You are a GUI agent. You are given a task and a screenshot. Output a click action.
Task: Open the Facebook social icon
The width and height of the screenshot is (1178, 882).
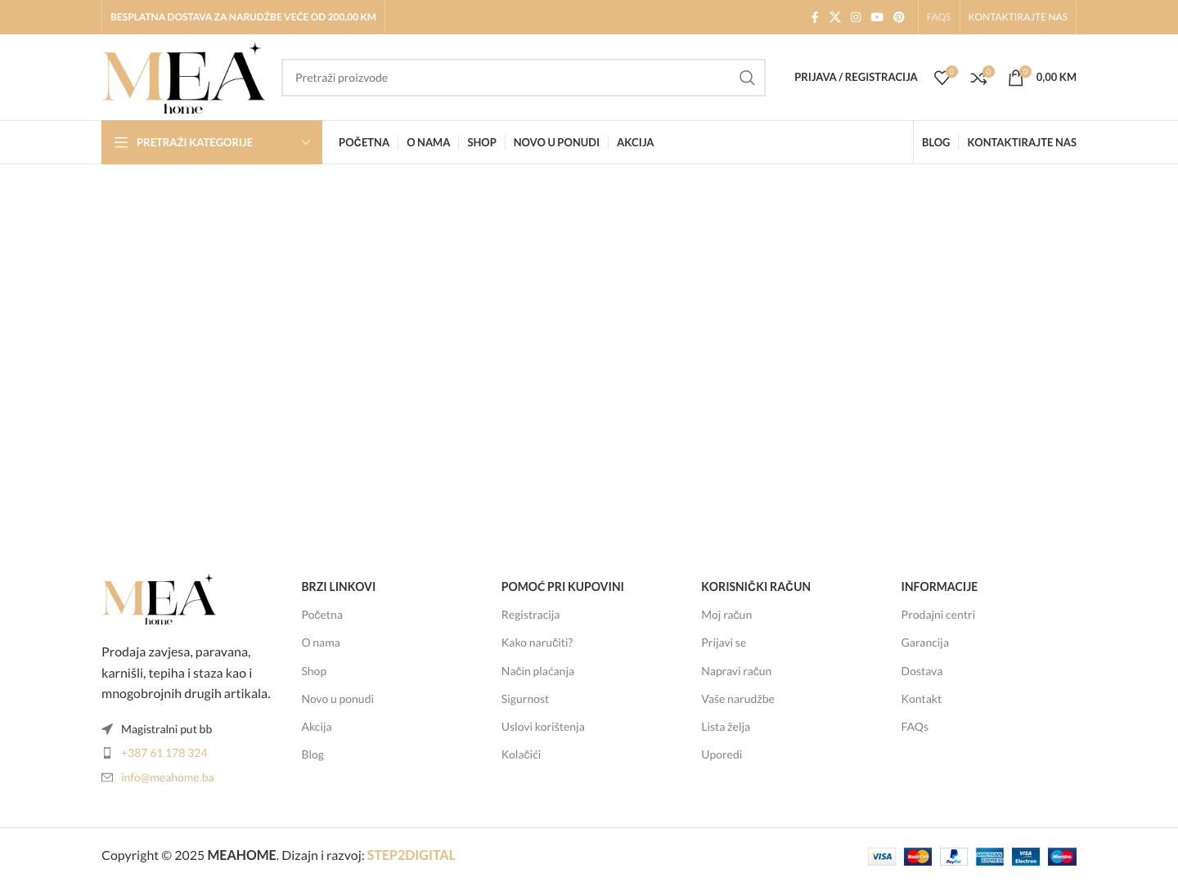(x=814, y=17)
